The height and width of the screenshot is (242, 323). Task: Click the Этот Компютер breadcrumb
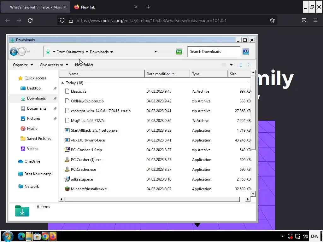pyautogui.click(x=70, y=52)
